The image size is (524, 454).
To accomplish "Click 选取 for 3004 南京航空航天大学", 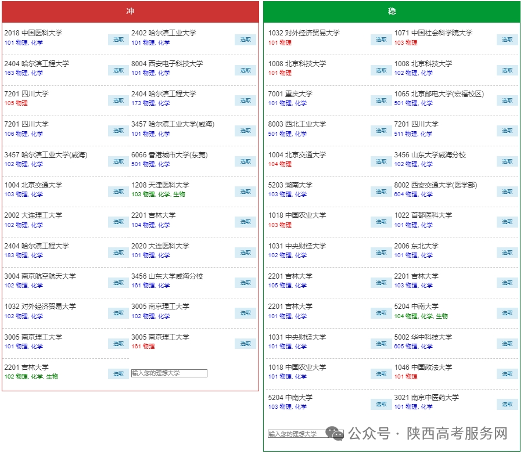I will click(119, 283).
